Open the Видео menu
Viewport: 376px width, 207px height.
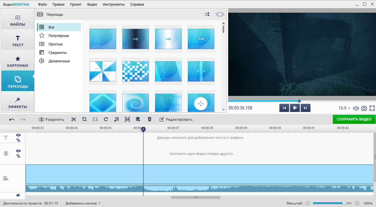coord(92,4)
